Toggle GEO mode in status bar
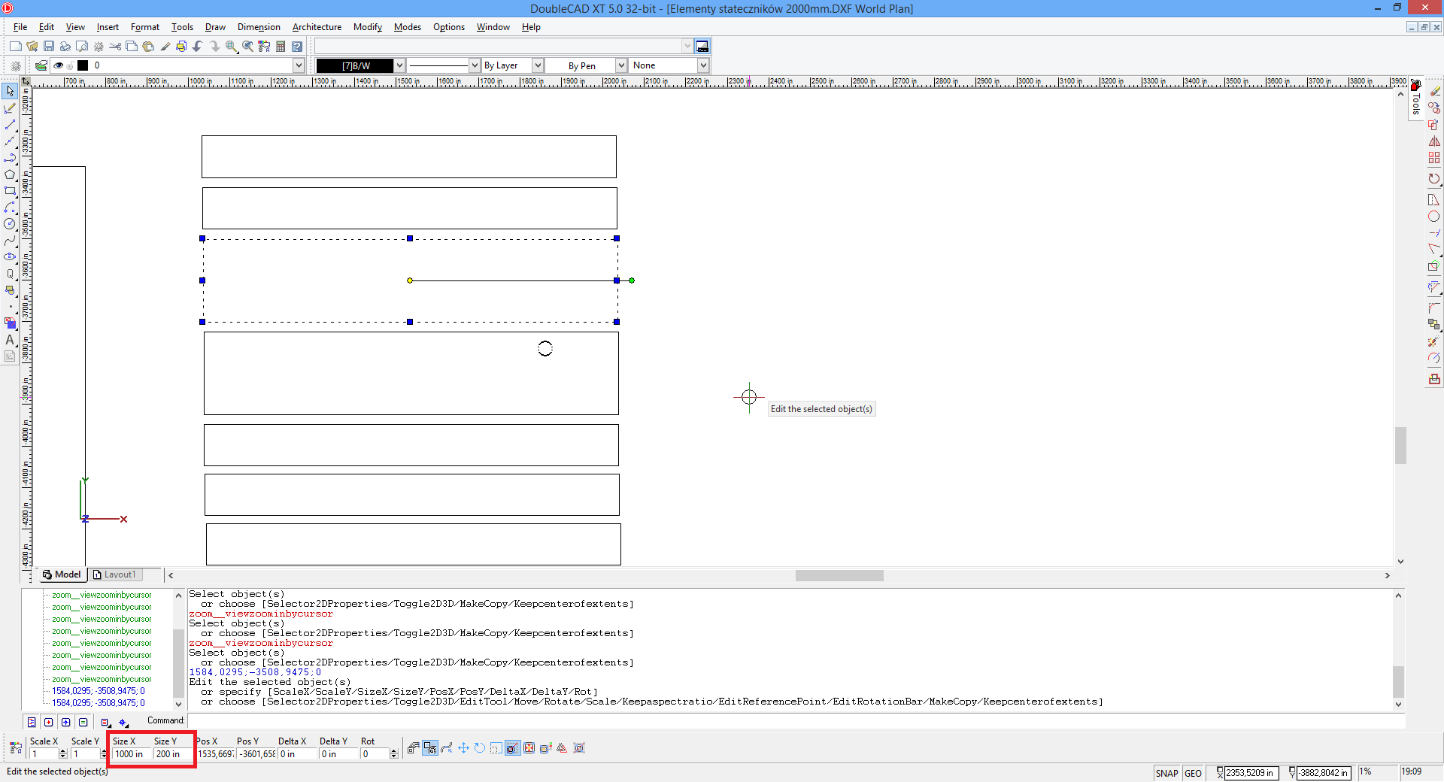The image size is (1444, 782). pos(1193,773)
